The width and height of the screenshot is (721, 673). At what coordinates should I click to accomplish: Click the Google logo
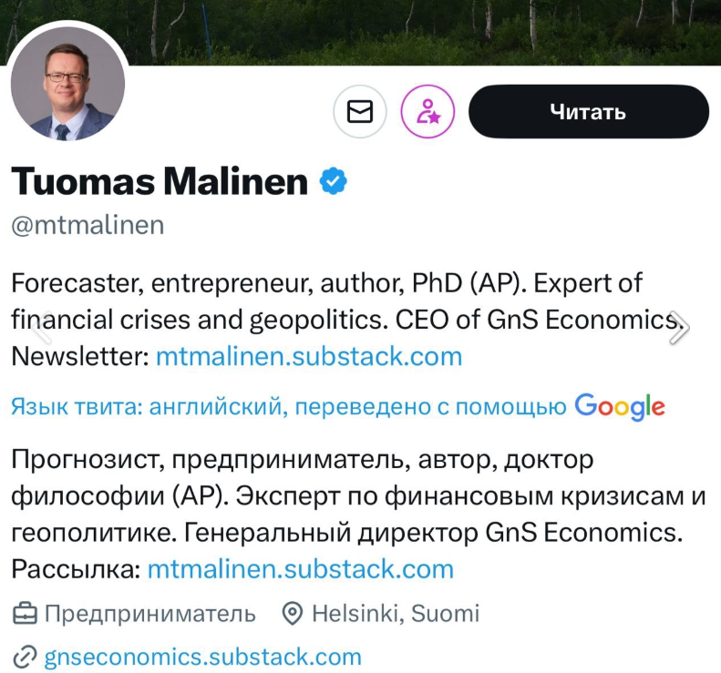[620, 407]
